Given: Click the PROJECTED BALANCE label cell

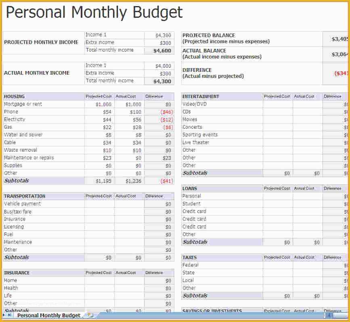Looking at the screenshot, I should (252, 39).
